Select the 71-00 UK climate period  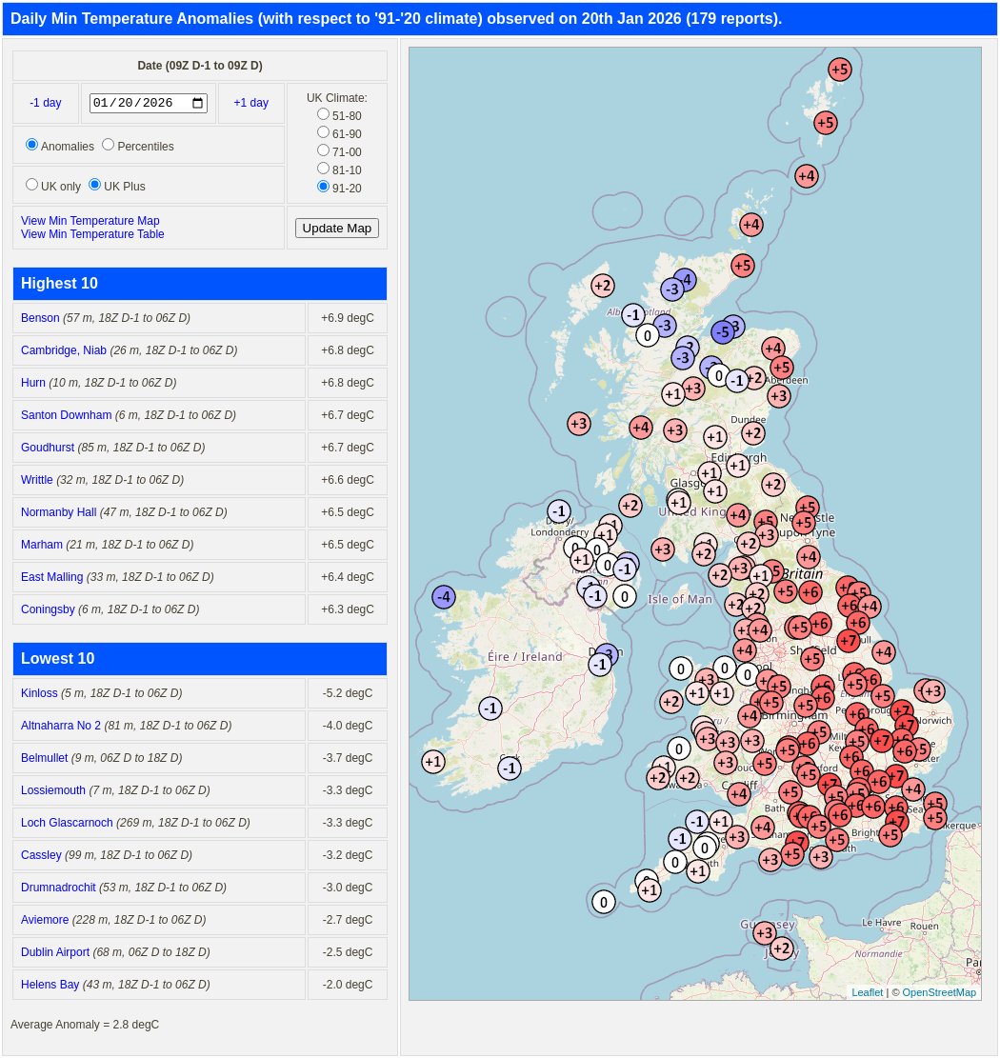(x=323, y=150)
